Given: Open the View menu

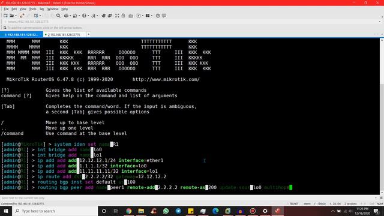Looking at the screenshot, I should pyautogui.click(x=23, y=9).
